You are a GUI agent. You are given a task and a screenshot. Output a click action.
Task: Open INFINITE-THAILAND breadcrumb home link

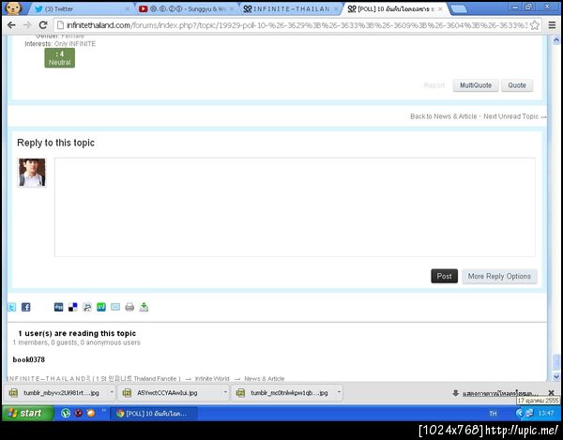click(x=94, y=379)
